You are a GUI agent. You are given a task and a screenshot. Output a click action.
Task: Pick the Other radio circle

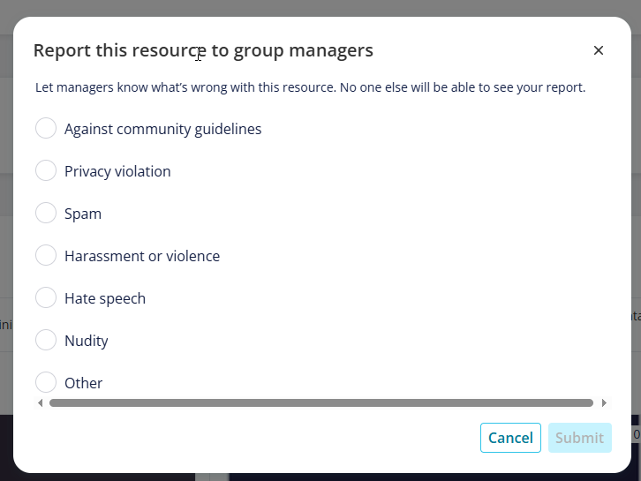[x=46, y=382]
